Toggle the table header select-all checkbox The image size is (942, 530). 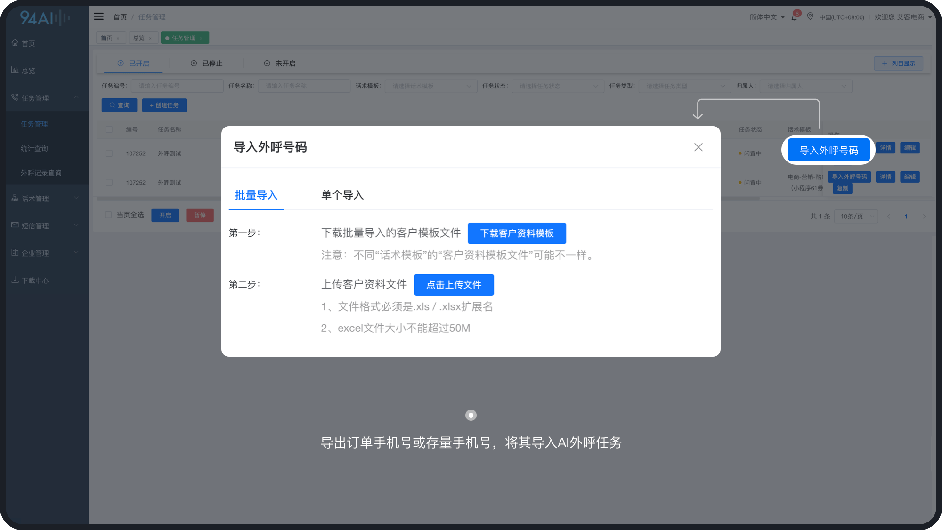pyautogui.click(x=109, y=129)
